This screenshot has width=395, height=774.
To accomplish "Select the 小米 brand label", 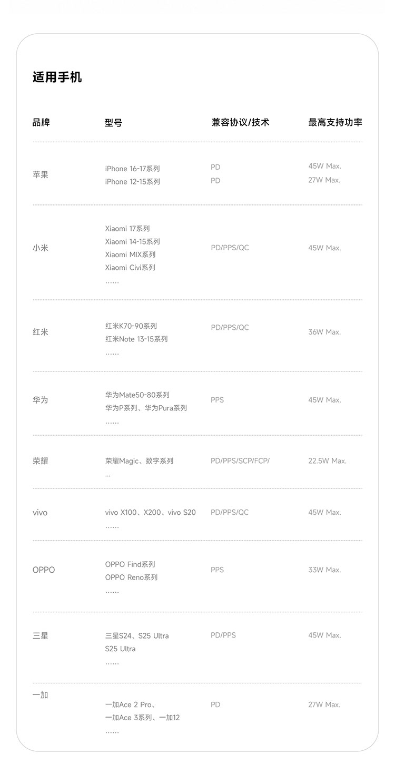I will pos(40,248).
